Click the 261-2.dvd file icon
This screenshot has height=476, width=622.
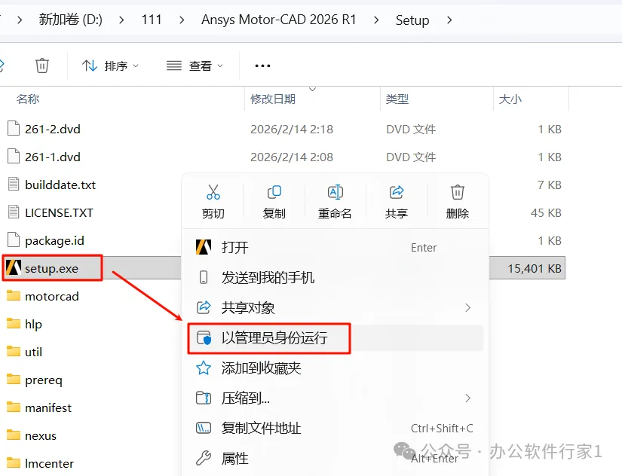pos(14,128)
